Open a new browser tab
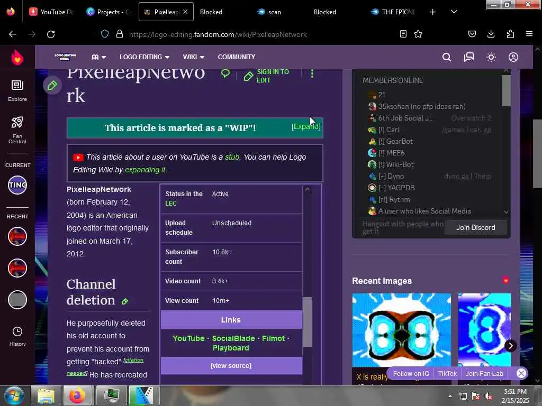542x406 pixels. coord(432,12)
